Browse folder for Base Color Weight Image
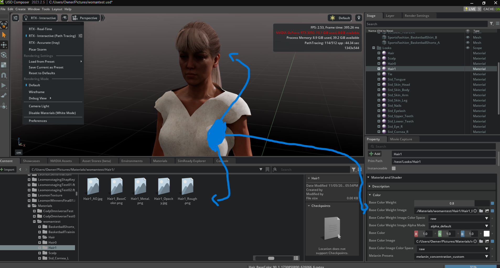 coord(481,211)
